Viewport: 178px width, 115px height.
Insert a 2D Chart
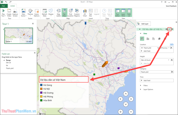tap(85, 13)
